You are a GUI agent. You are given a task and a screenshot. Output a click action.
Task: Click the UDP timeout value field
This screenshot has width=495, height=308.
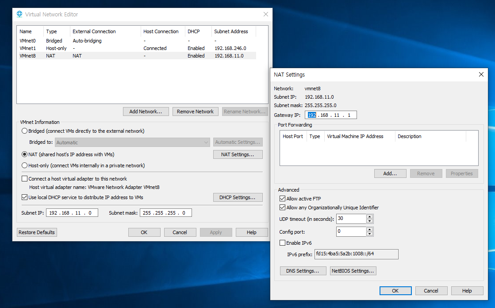point(351,219)
